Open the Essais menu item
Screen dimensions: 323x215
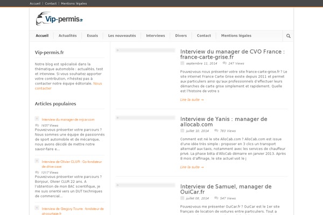(92, 35)
